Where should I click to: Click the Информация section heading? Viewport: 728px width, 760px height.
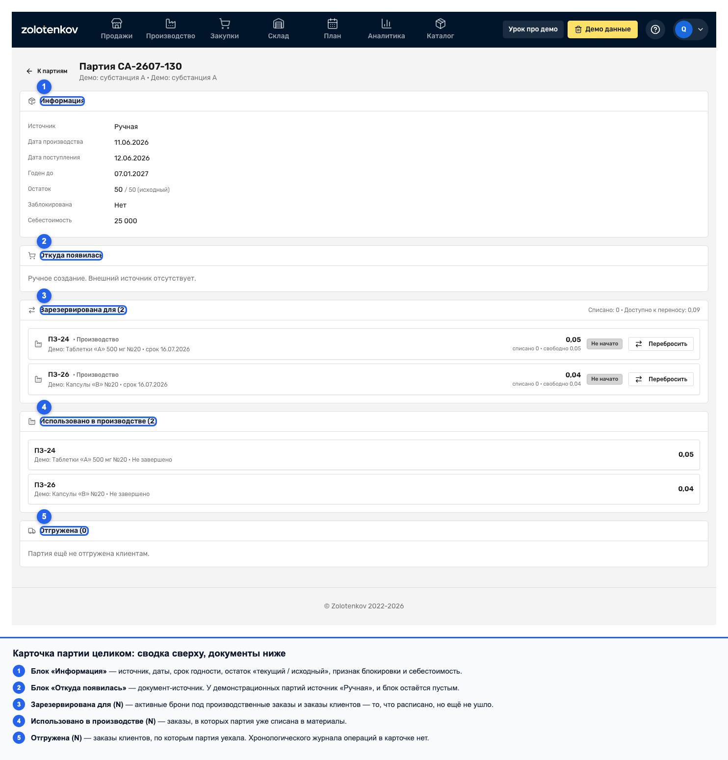[x=62, y=101]
